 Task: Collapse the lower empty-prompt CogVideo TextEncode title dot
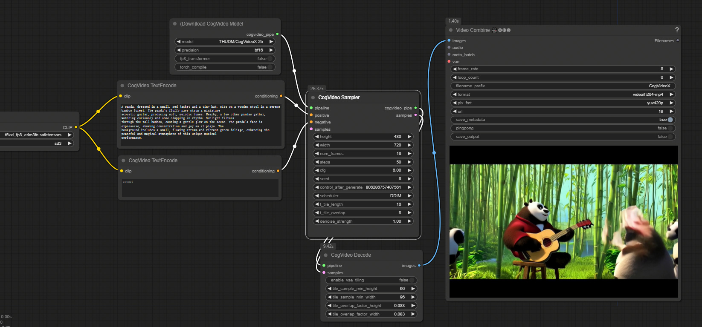click(123, 161)
